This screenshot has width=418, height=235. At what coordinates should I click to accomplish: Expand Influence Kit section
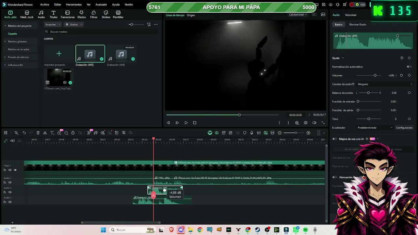5,65
